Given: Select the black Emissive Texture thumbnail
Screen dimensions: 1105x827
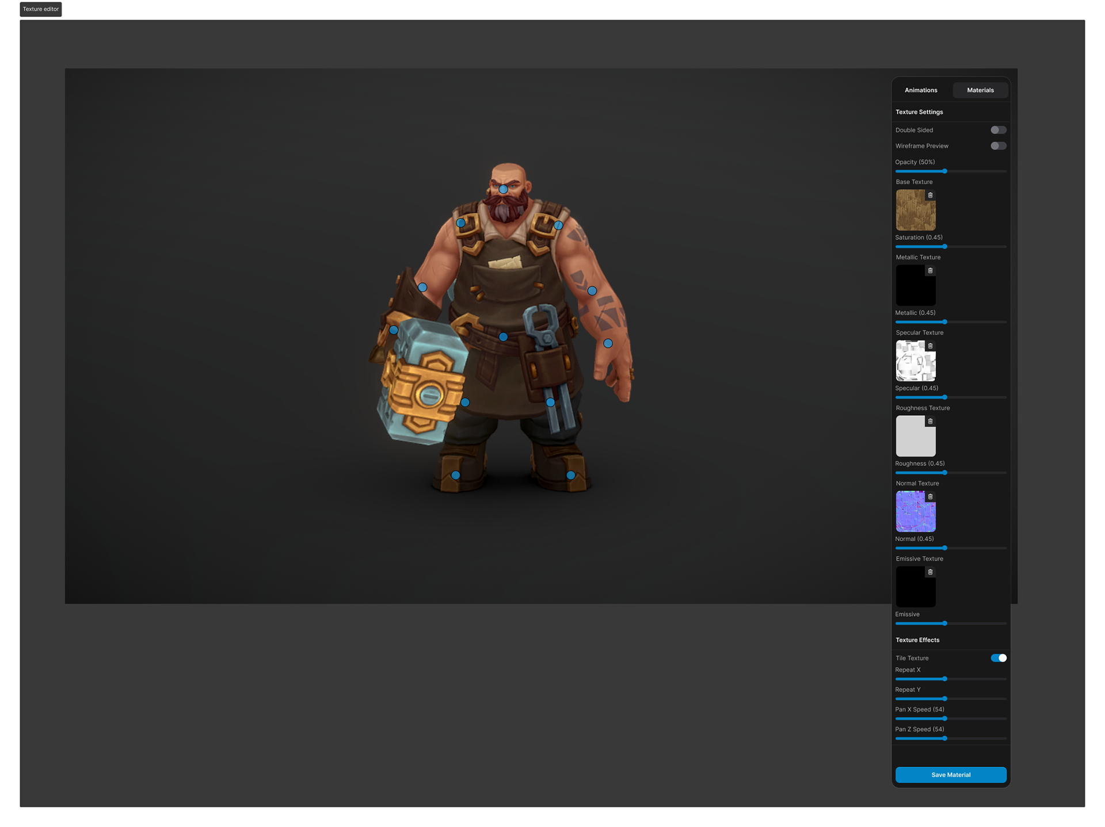Looking at the screenshot, I should click(x=915, y=587).
